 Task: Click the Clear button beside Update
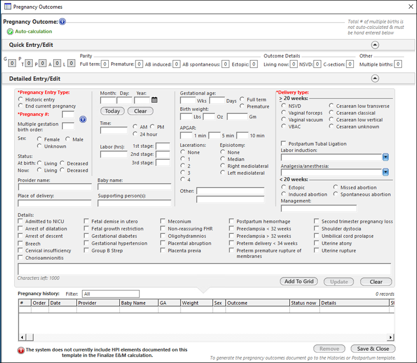(x=376, y=282)
